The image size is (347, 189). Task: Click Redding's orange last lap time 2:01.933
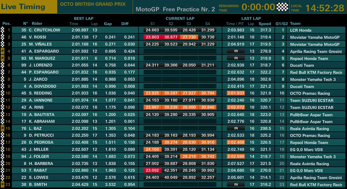(236, 93)
